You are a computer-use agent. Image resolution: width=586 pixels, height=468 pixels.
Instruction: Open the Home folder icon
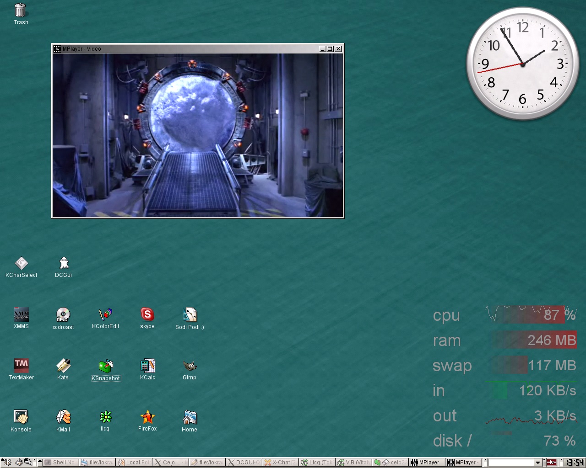190,421
